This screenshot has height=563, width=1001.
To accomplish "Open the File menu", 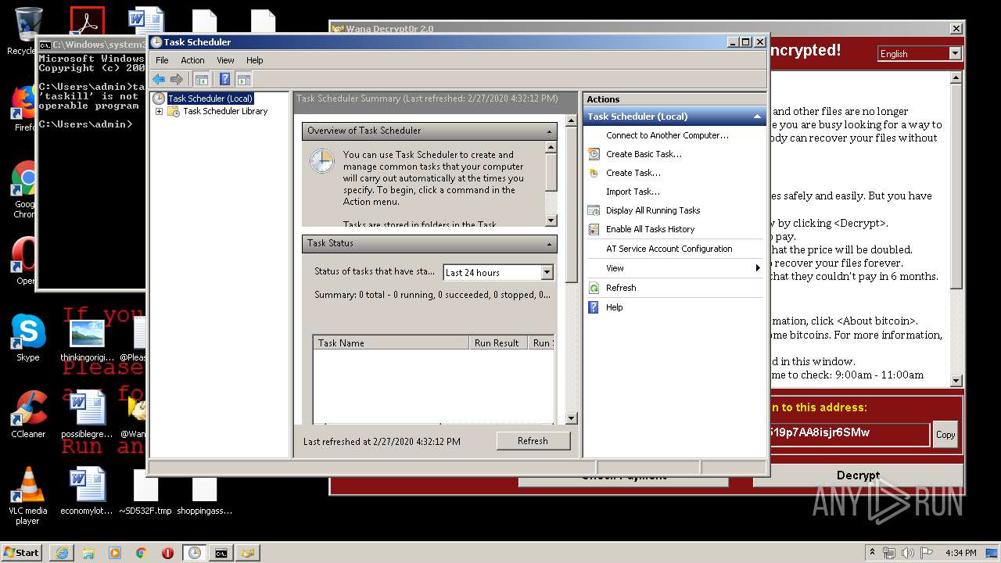I will click(x=162, y=60).
